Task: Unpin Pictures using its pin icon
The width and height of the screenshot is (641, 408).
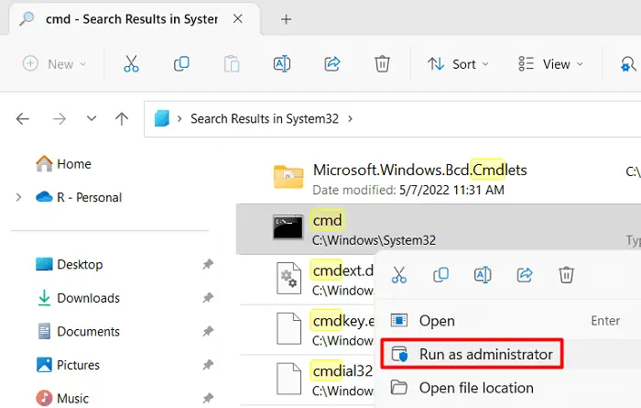Action: tap(208, 365)
